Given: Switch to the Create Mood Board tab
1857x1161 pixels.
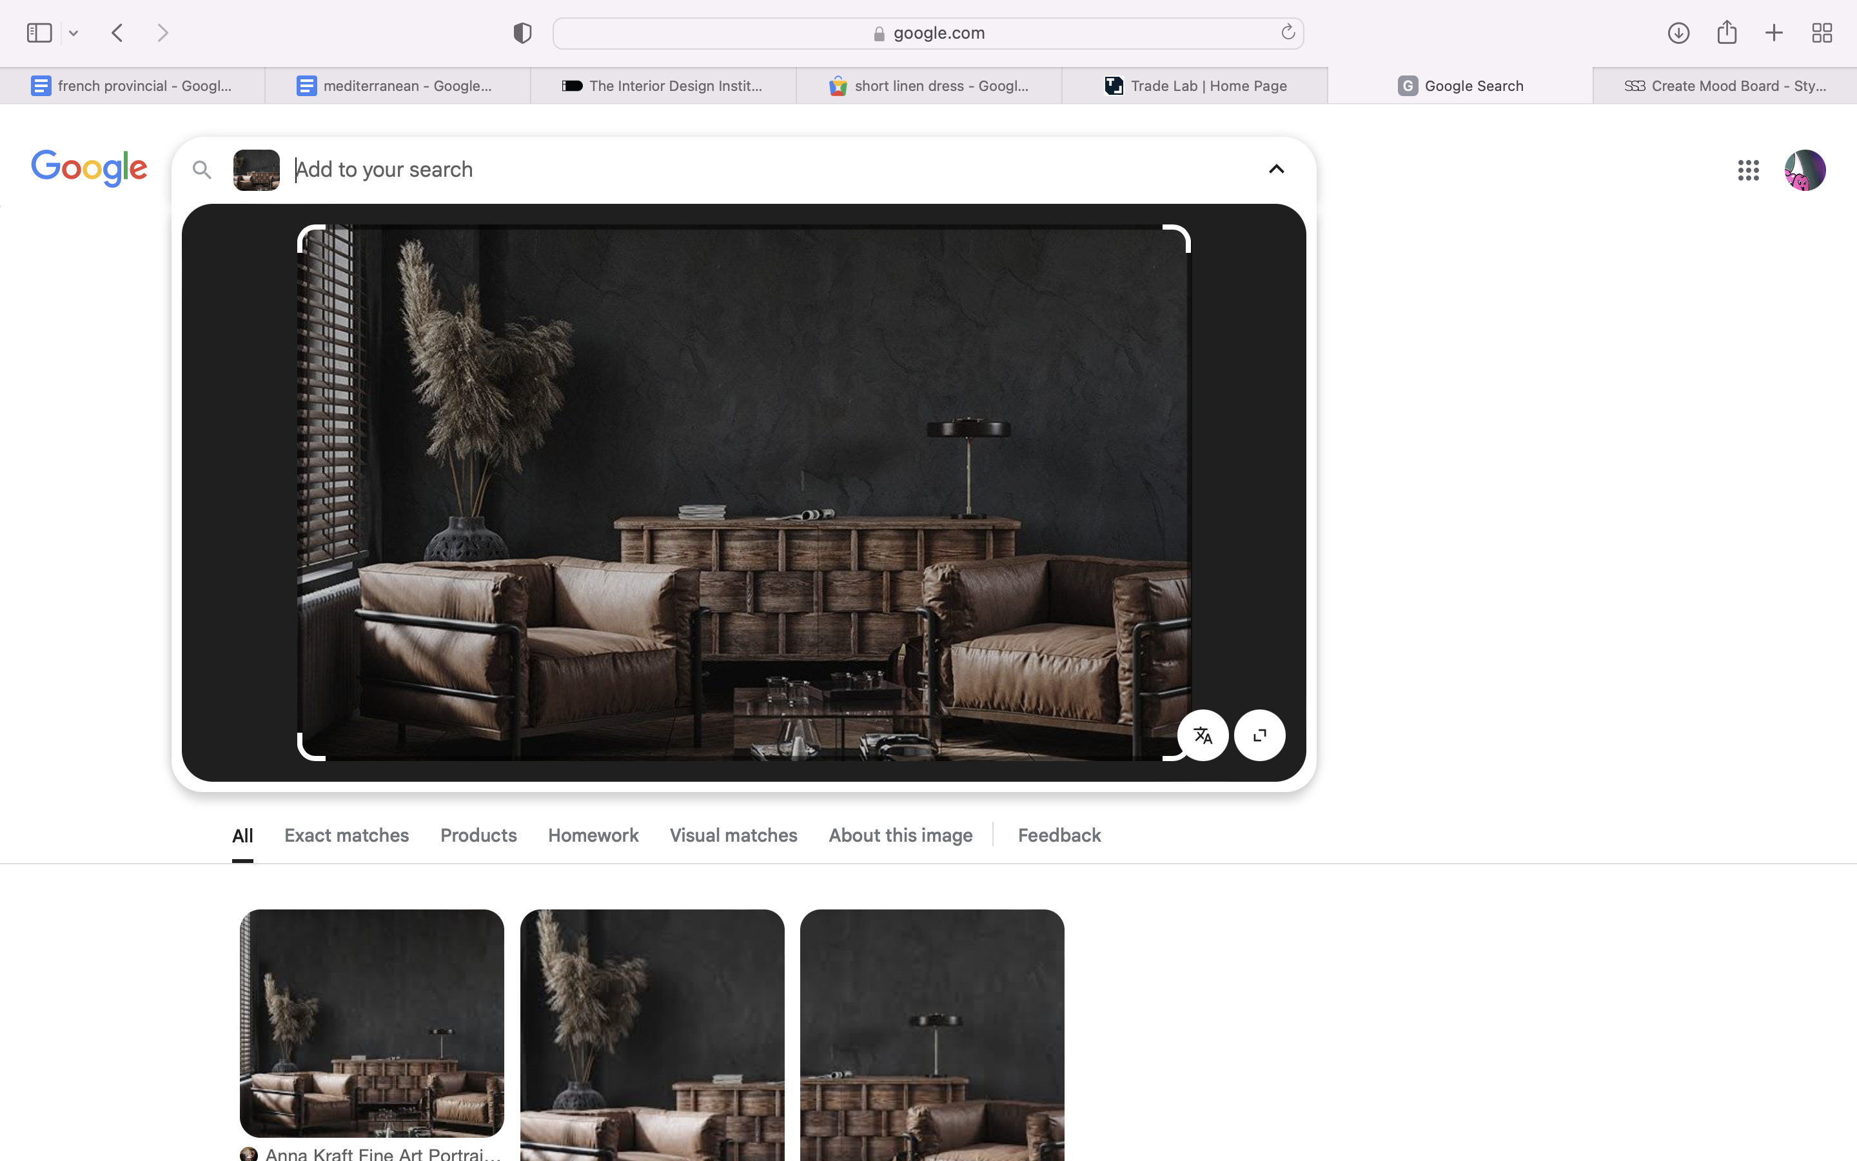Looking at the screenshot, I should [1725, 86].
